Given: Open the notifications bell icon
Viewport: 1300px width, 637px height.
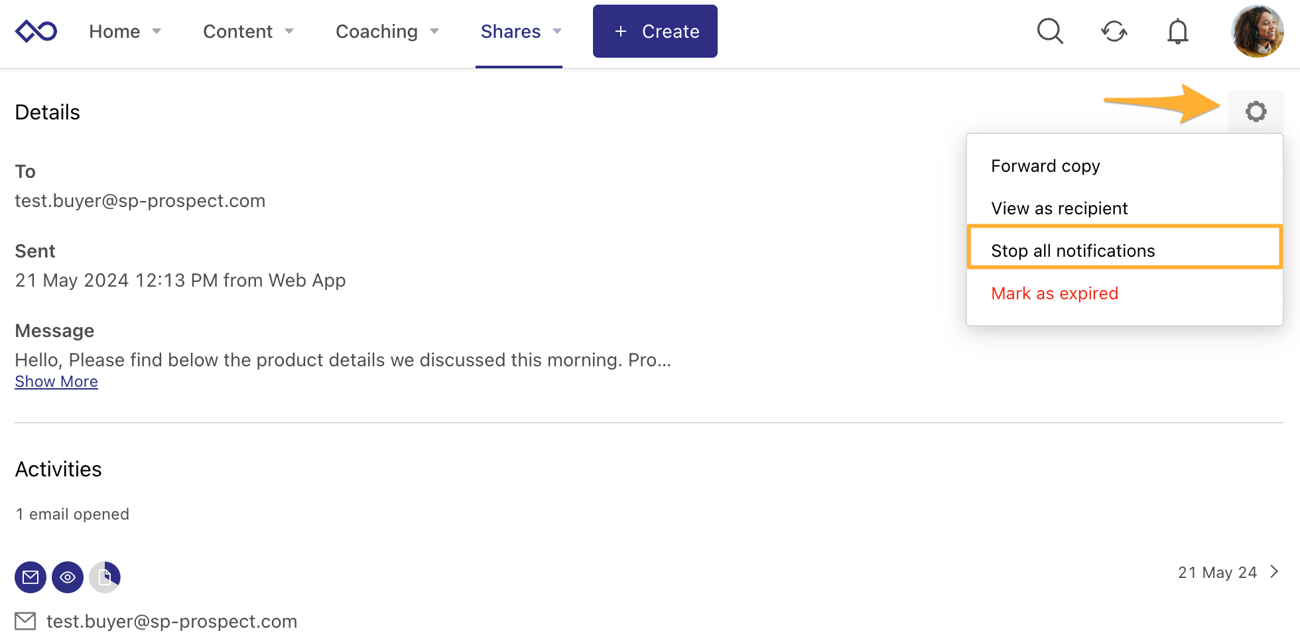Looking at the screenshot, I should 1177,31.
